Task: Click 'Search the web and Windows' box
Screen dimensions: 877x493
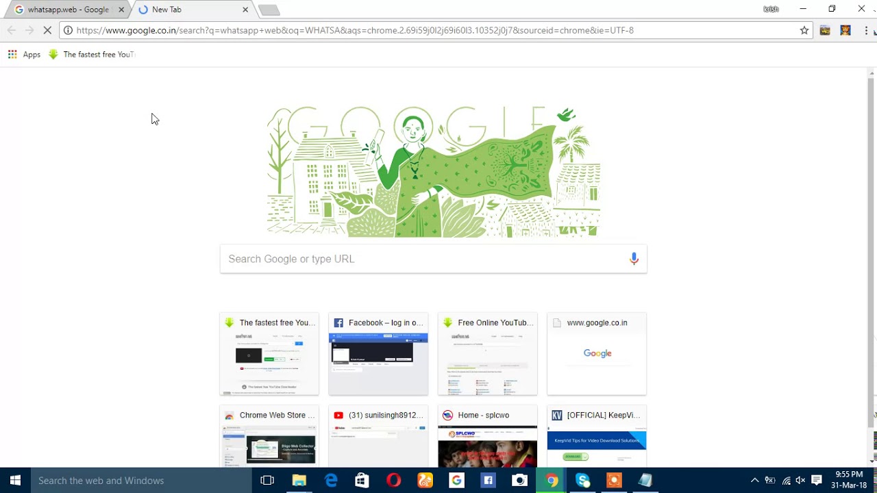Action: tap(141, 481)
